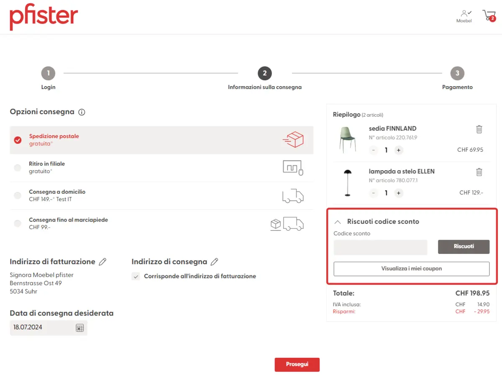
Task: Edit Indirizzo di consegna with pencil icon
Action: pyautogui.click(x=214, y=262)
